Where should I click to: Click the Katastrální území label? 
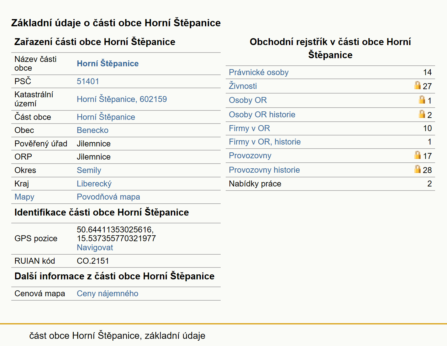34,99
